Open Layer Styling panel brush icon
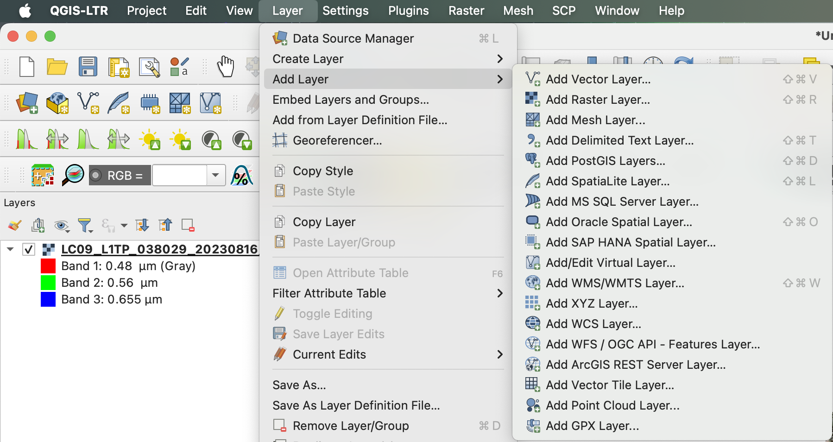The width and height of the screenshot is (833, 442). (x=14, y=226)
